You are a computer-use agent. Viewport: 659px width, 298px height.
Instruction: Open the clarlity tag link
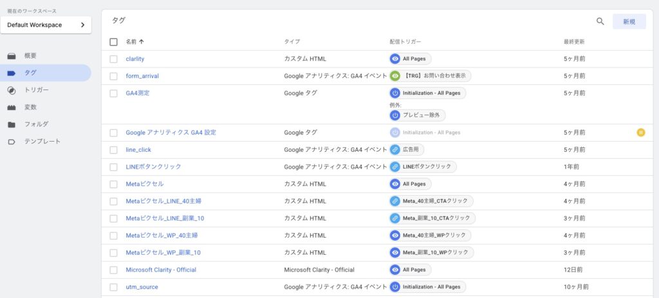tap(135, 59)
